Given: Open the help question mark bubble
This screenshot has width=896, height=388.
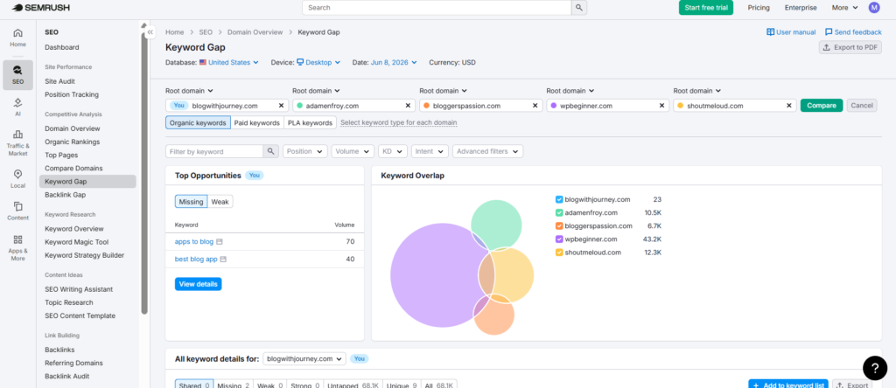Looking at the screenshot, I should (875, 368).
